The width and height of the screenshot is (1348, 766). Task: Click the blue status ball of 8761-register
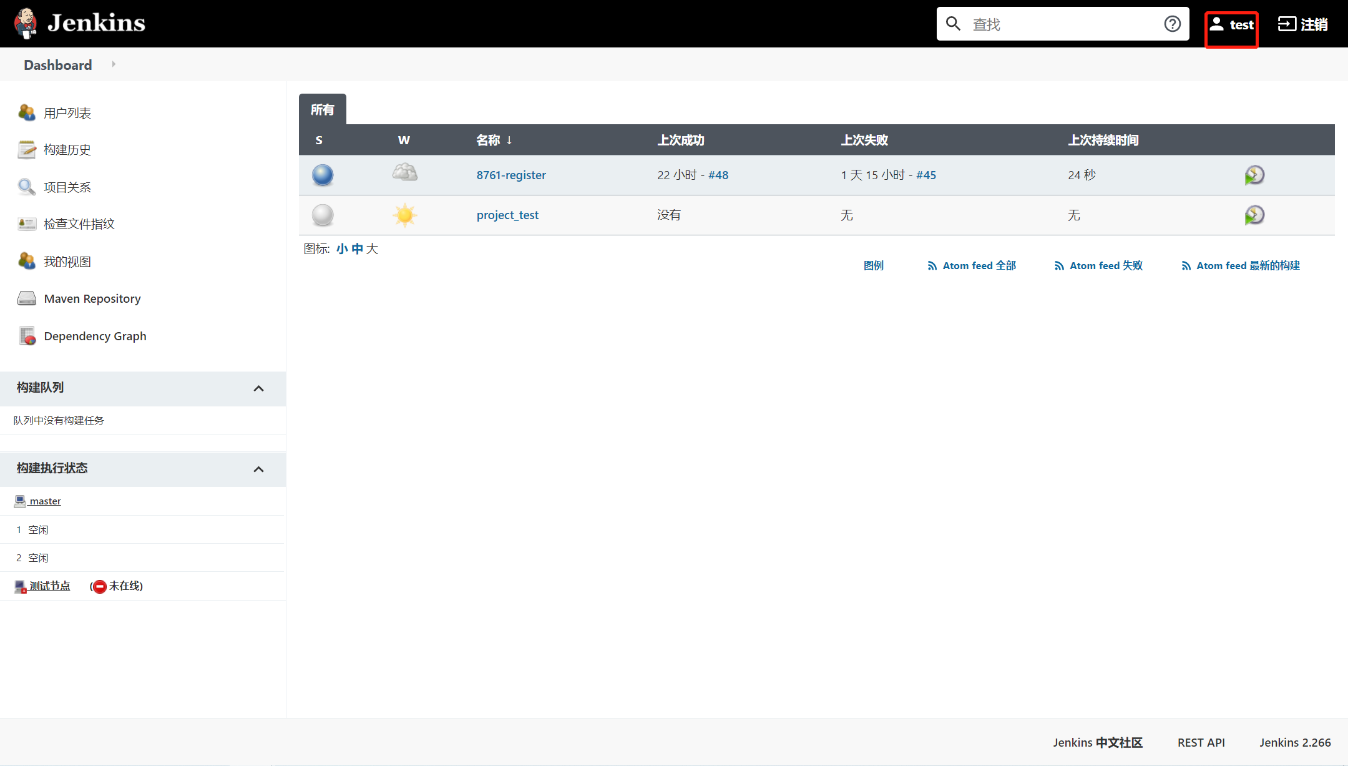click(x=322, y=175)
